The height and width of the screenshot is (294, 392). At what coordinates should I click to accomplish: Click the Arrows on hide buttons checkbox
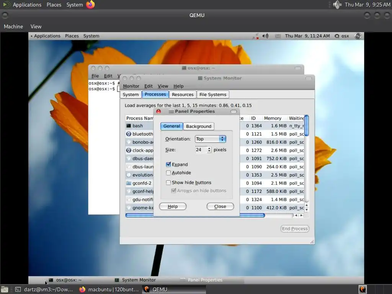[x=173, y=191]
